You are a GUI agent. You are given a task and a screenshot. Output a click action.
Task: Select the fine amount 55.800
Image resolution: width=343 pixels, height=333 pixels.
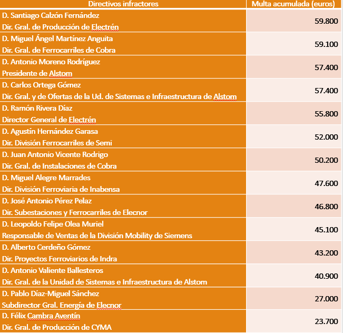[326, 114]
